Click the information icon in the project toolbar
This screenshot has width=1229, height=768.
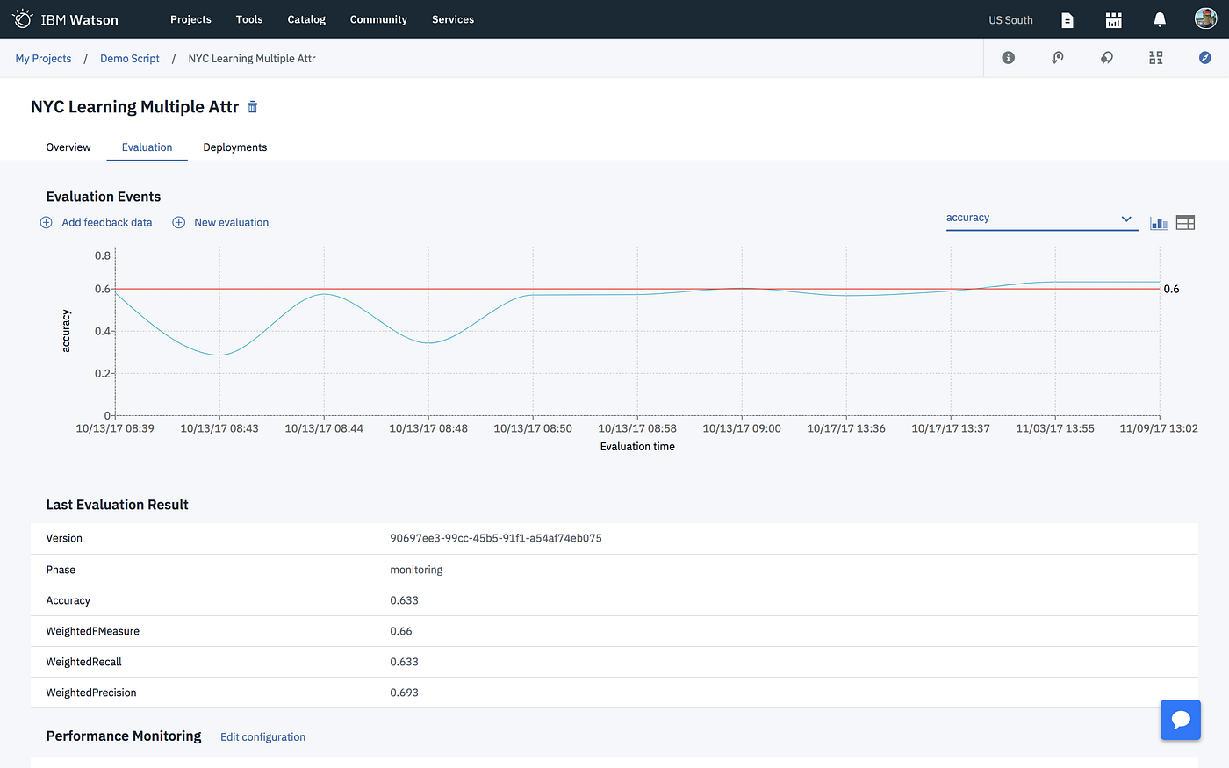[1008, 58]
